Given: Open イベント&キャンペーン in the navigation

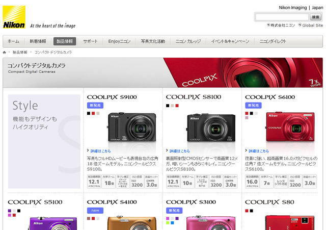Looking at the screenshot, I should [x=230, y=41].
